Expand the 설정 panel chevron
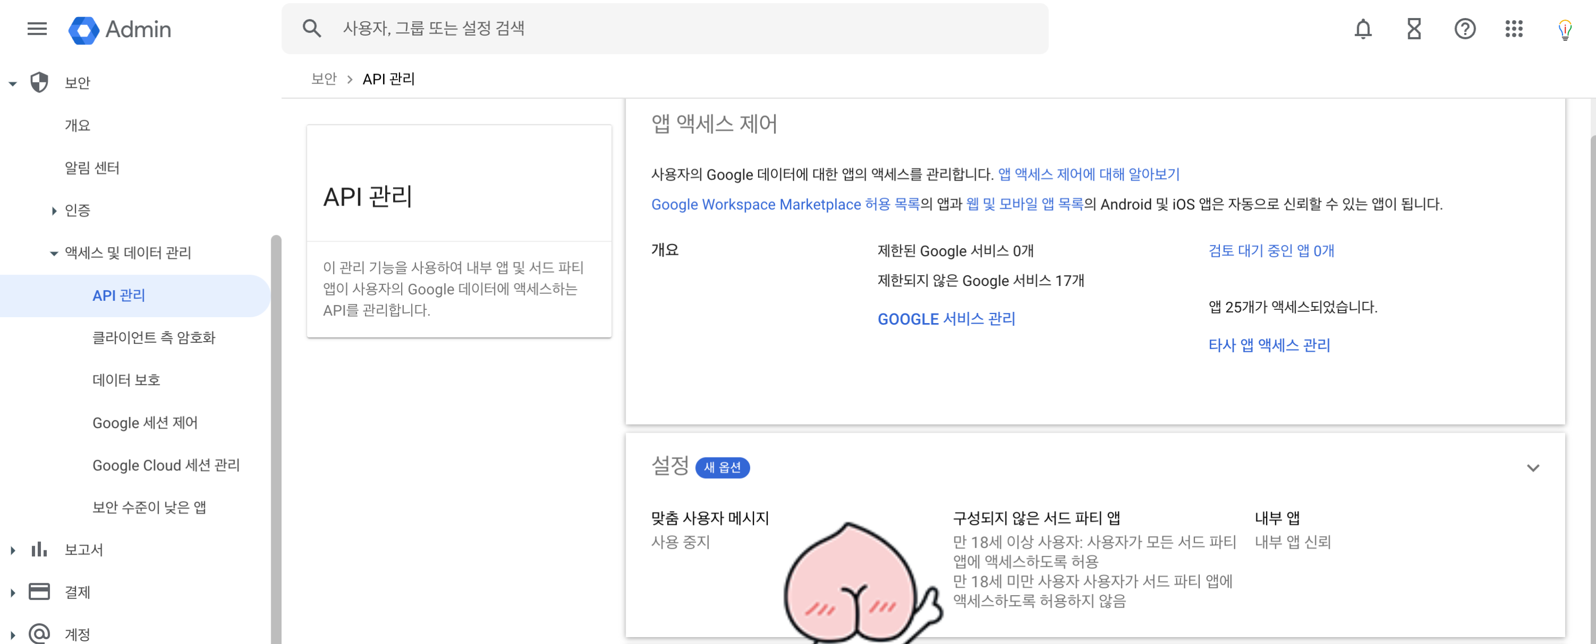 1532,468
